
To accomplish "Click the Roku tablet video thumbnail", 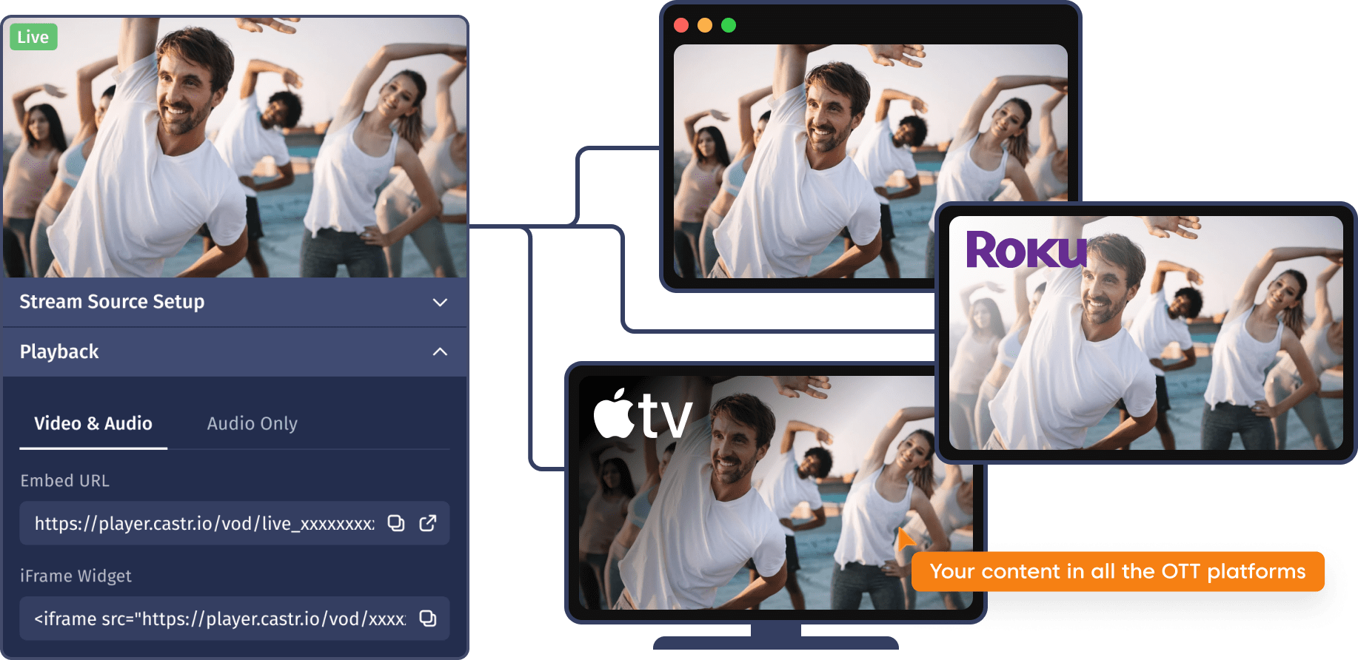I will click(x=1146, y=333).
